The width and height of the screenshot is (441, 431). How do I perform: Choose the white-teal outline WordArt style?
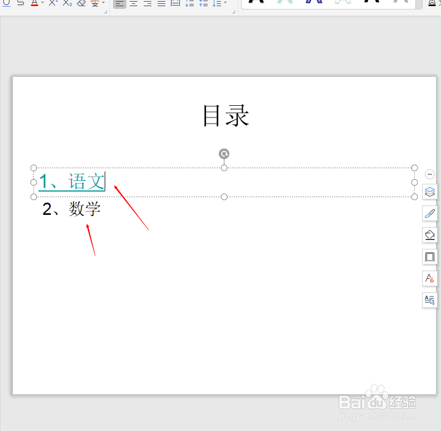(342, 2)
